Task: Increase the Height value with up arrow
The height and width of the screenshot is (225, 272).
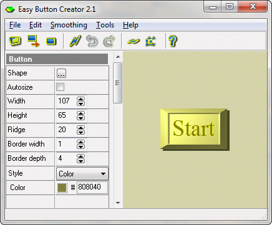Action: click(80, 113)
